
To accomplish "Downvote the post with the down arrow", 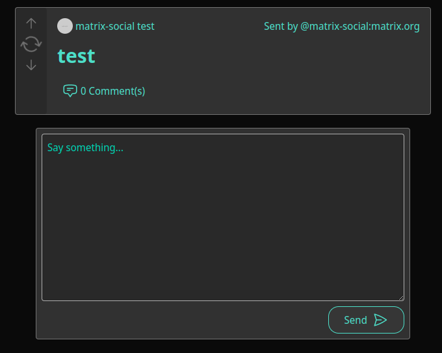I will coord(31,65).
